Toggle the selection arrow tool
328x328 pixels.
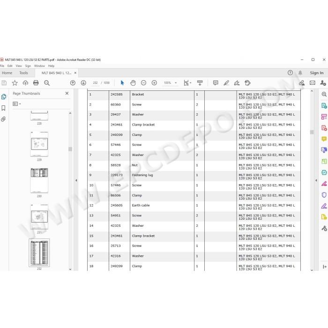pos(122,83)
